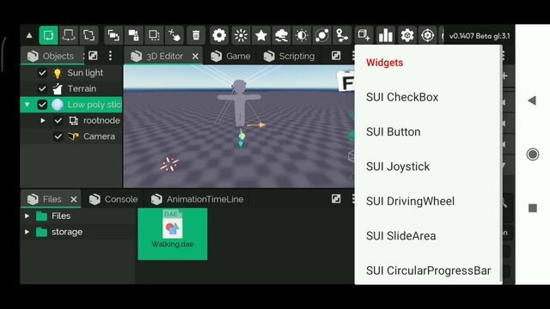Click the cloud/weather toolbar icon
Image resolution: width=550 pixels, height=309 pixels.
click(281, 35)
